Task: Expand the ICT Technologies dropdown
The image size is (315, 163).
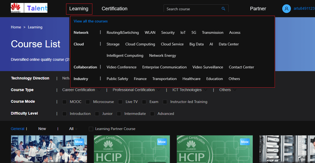Action: coord(205,90)
